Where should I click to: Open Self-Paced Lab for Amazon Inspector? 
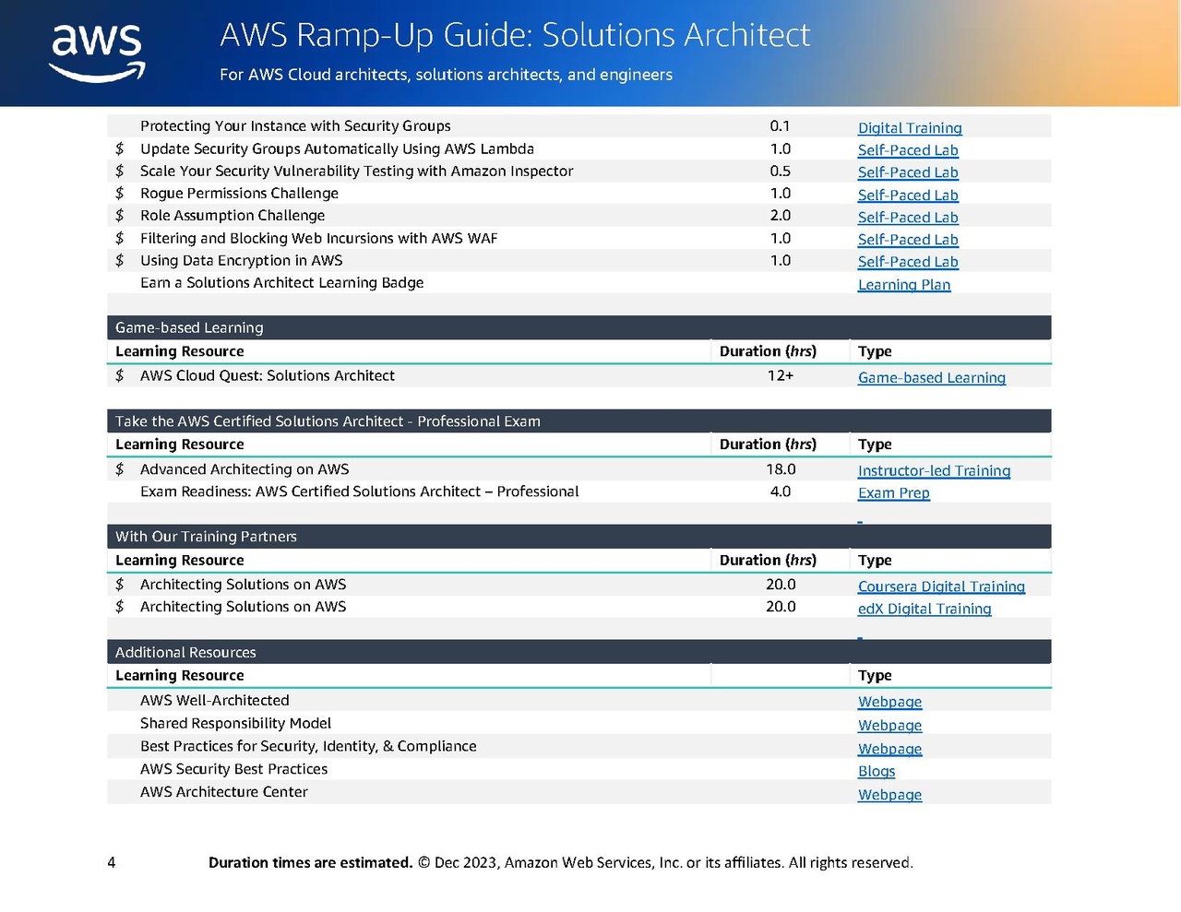tap(908, 172)
